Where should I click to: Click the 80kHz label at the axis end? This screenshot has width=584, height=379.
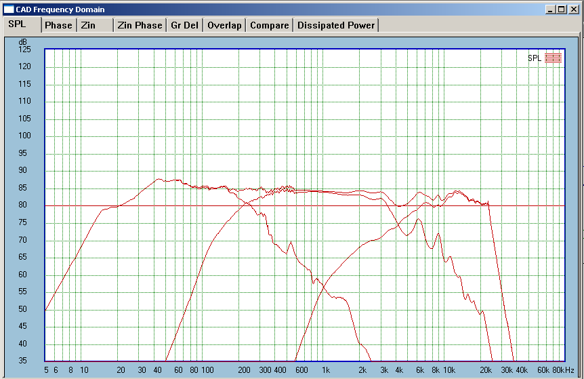coord(564,370)
